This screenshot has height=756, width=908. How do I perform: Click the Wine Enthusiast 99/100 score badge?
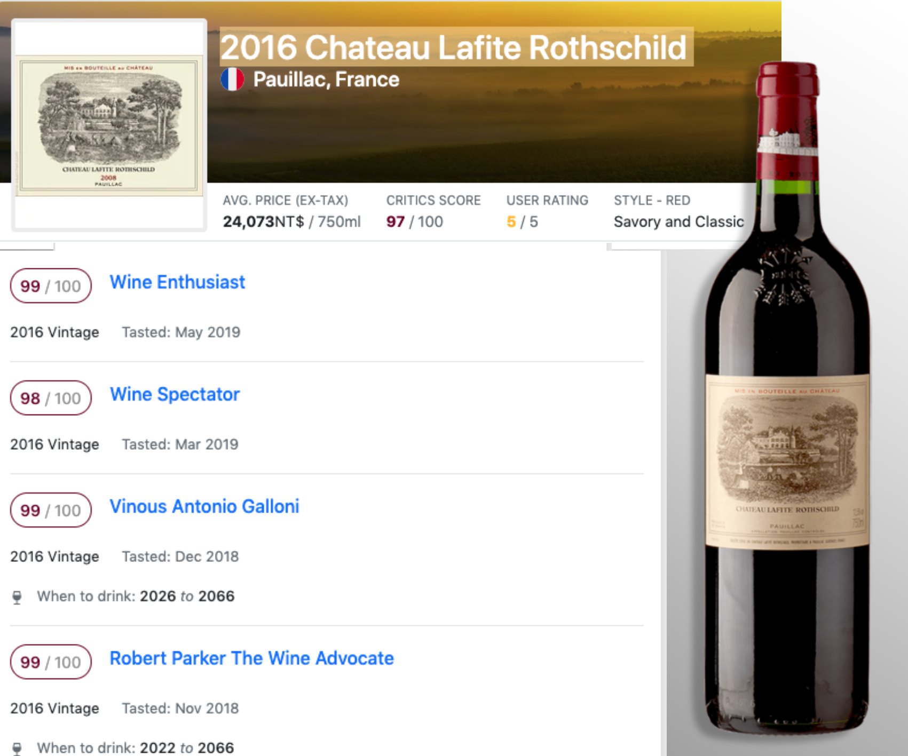point(51,286)
